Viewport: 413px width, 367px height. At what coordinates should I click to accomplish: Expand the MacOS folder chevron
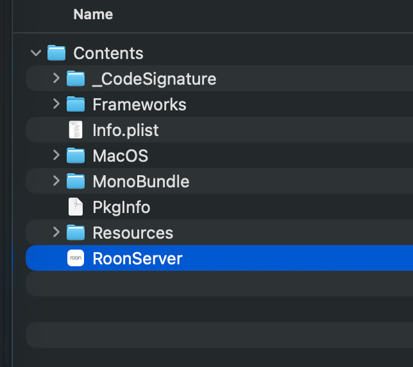(x=56, y=155)
